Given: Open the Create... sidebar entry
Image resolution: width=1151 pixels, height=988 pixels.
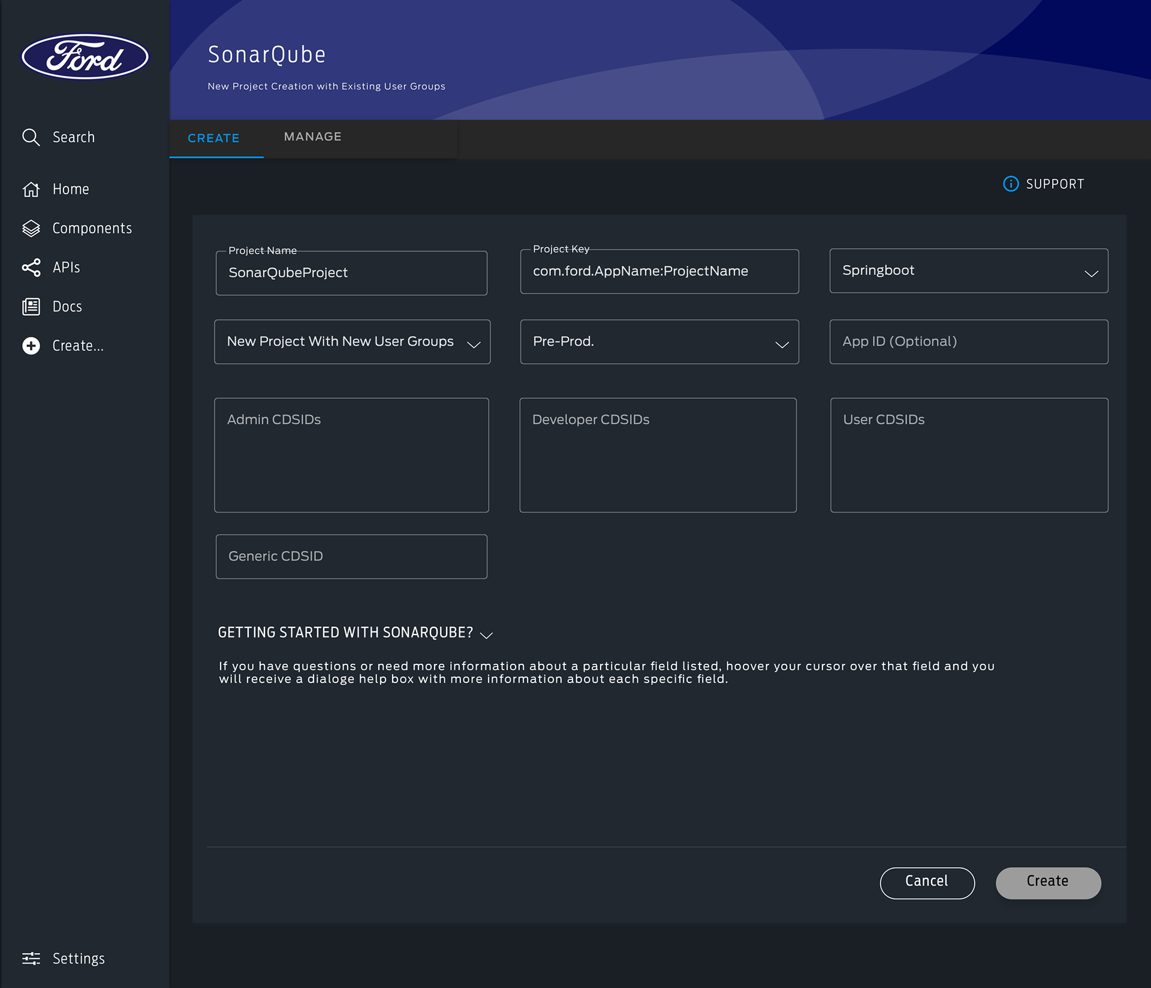Looking at the screenshot, I should [63, 346].
